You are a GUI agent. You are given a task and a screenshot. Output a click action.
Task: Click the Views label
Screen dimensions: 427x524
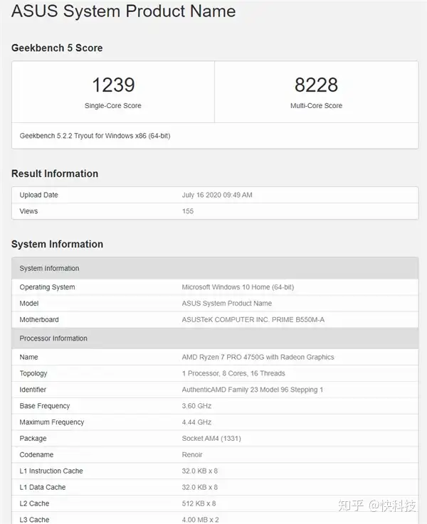[28, 211]
